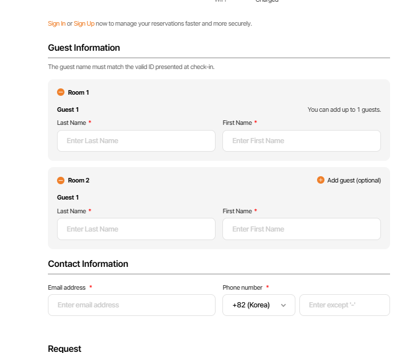
Task: Focus the Room 2 First Name field
Action: pyautogui.click(x=301, y=229)
